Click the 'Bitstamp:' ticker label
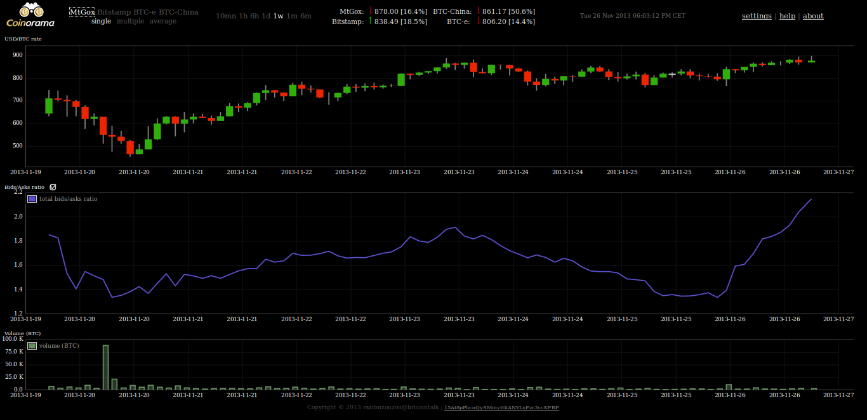This screenshot has width=867, height=420. point(348,22)
